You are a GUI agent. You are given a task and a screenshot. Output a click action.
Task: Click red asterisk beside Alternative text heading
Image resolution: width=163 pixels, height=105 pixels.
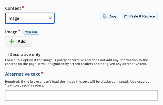[x=42, y=73]
